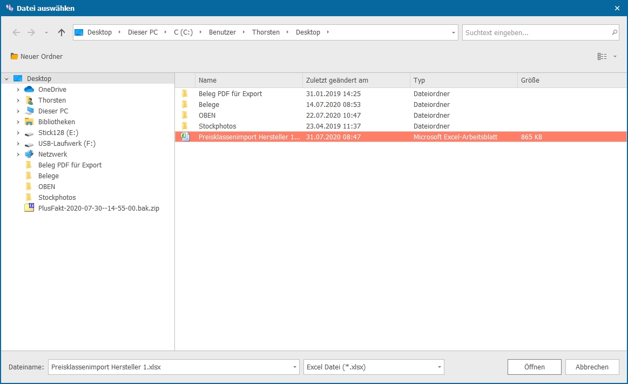The width and height of the screenshot is (628, 384).
Task: Select the Stockphotos folder in file list
Action: click(x=217, y=126)
